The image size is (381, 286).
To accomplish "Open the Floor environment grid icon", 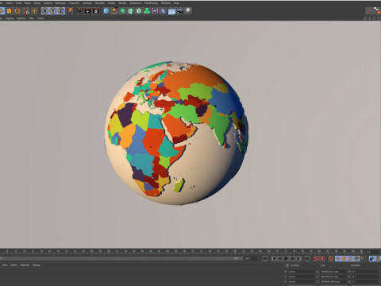I will (x=171, y=11).
